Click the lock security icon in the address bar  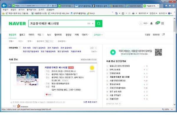point(53,6)
